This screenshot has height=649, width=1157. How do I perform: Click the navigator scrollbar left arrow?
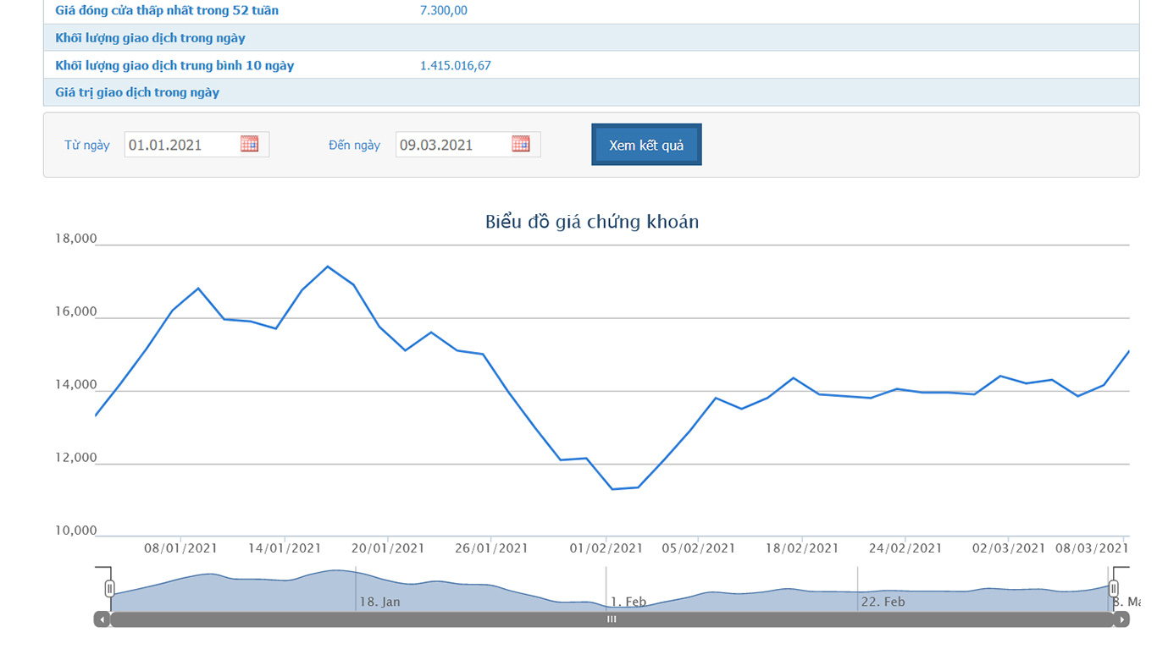pyautogui.click(x=102, y=619)
